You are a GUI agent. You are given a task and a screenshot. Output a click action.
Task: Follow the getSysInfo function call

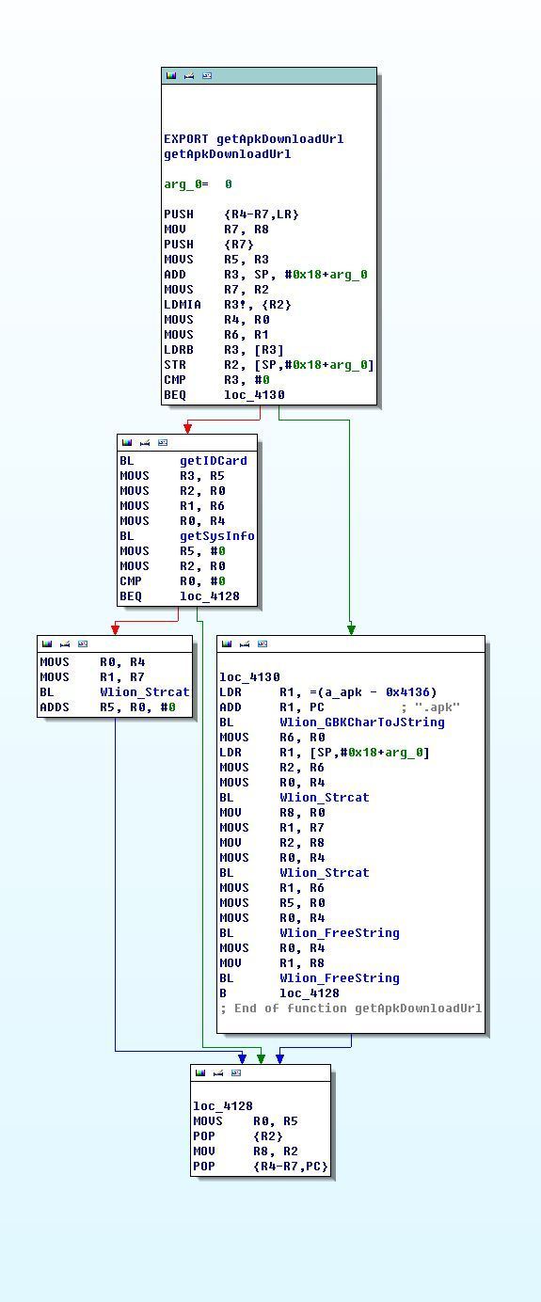pyautogui.click(x=217, y=536)
